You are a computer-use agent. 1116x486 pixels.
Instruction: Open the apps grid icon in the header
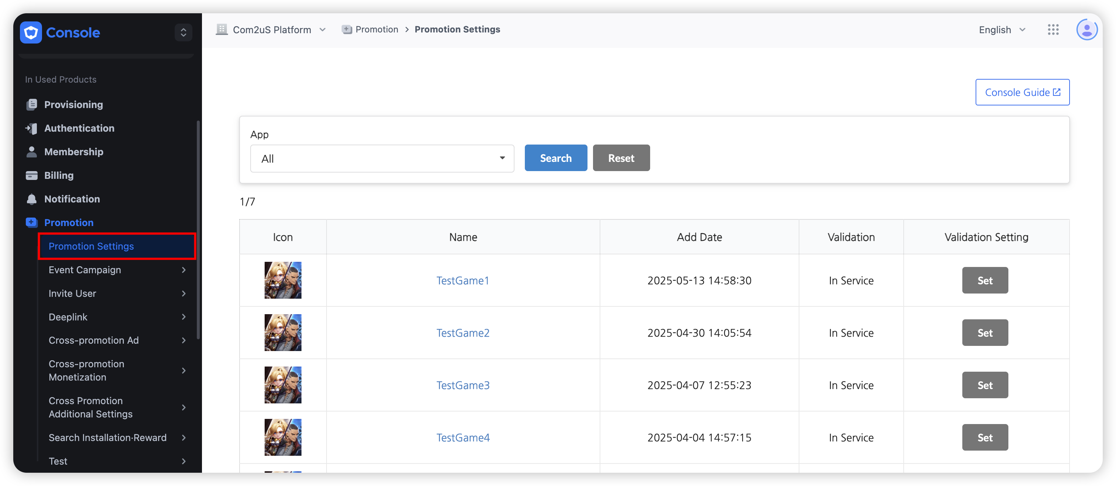[1053, 29]
